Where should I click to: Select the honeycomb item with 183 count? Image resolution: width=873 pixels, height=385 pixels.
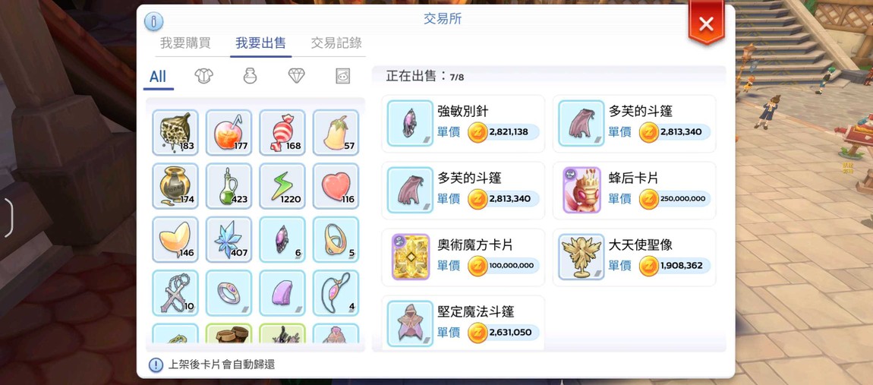pyautogui.click(x=175, y=133)
